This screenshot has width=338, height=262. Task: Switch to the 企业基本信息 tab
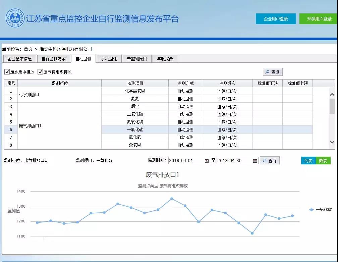(19, 59)
